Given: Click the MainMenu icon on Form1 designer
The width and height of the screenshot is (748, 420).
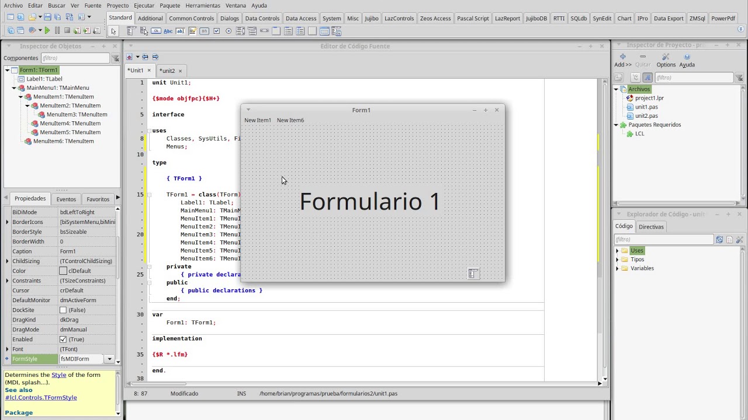Looking at the screenshot, I should tap(473, 274).
